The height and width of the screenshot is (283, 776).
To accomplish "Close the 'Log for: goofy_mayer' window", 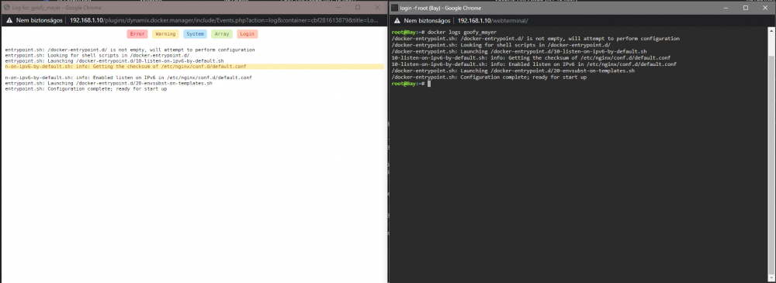I will (377, 8).
